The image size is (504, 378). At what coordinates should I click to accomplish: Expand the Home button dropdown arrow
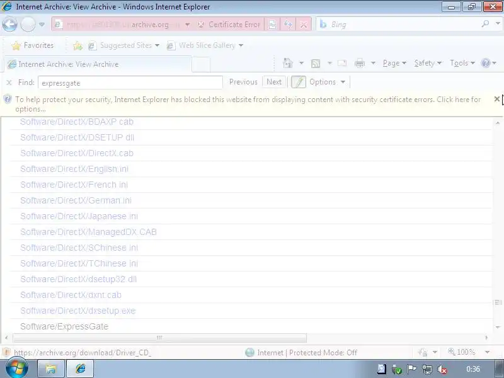coord(301,63)
